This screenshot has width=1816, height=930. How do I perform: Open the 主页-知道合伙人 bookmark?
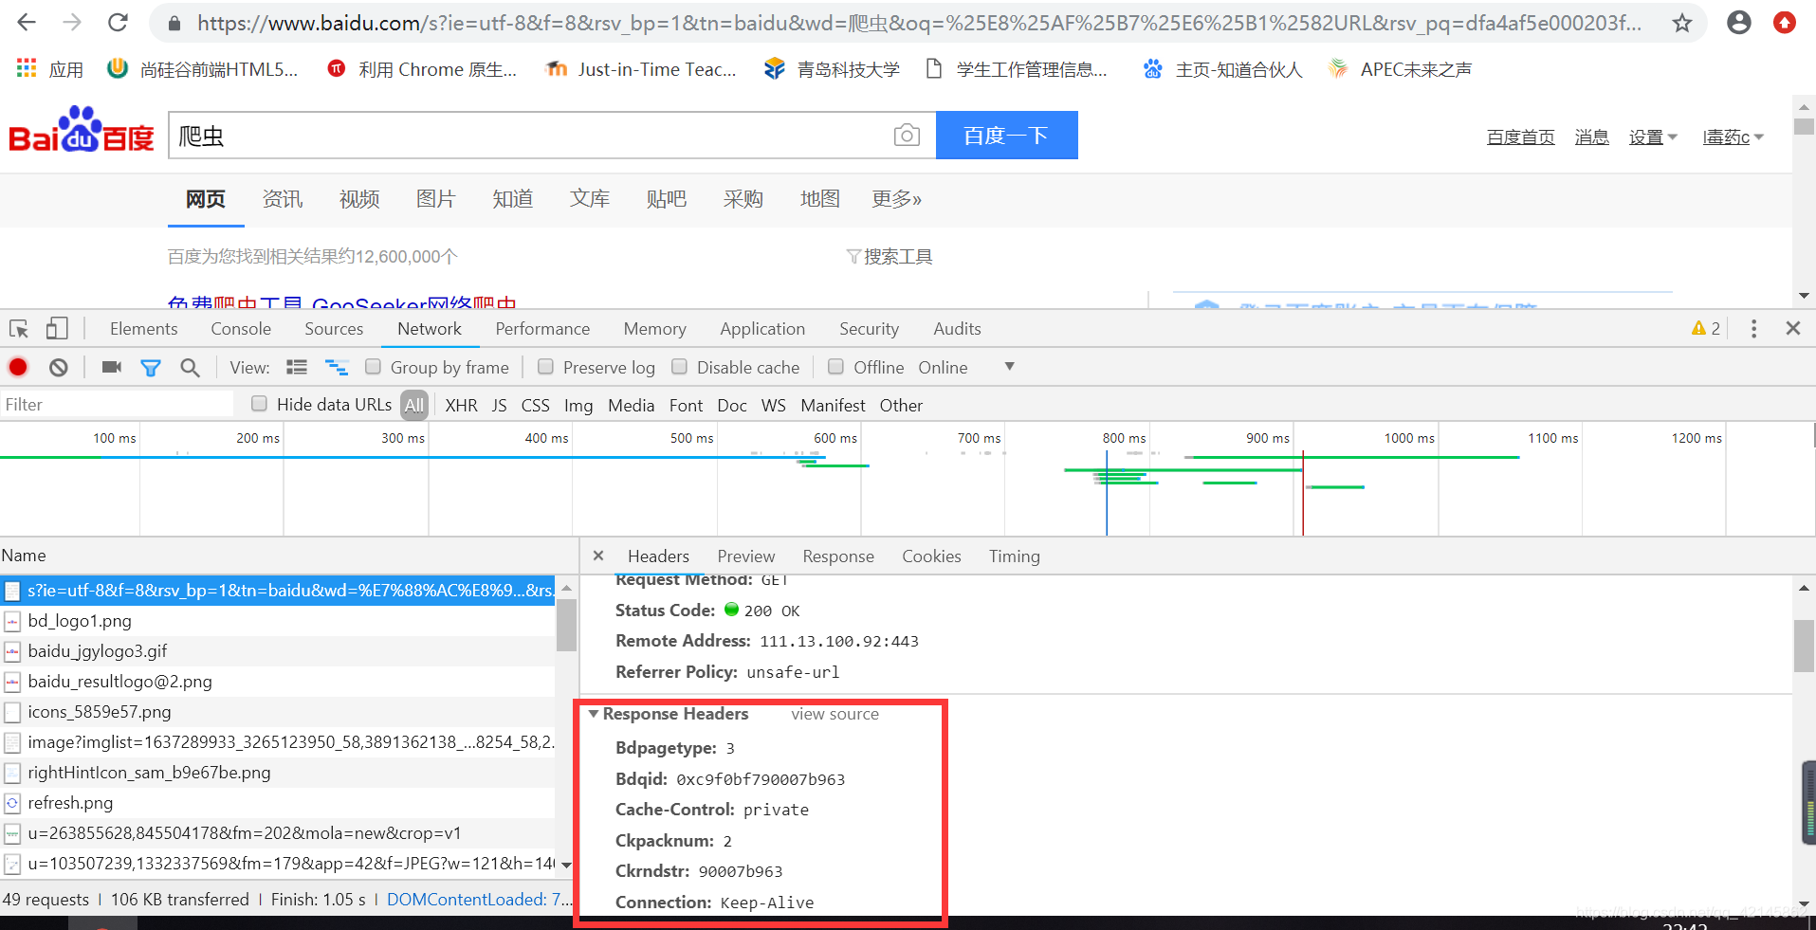pyautogui.click(x=1222, y=69)
